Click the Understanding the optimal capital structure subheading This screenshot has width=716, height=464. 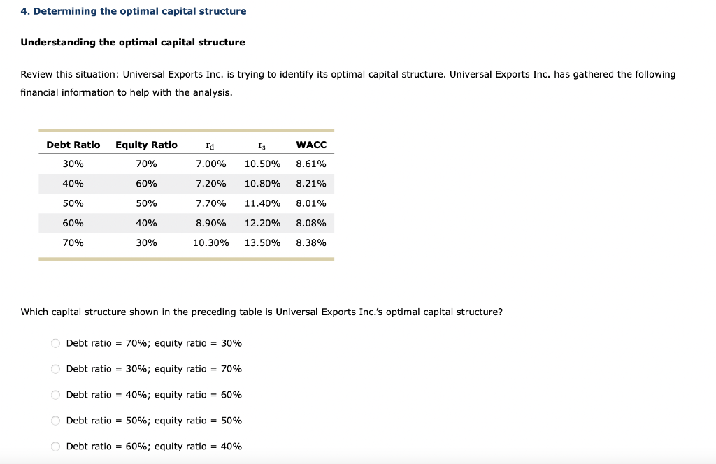pos(133,42)
